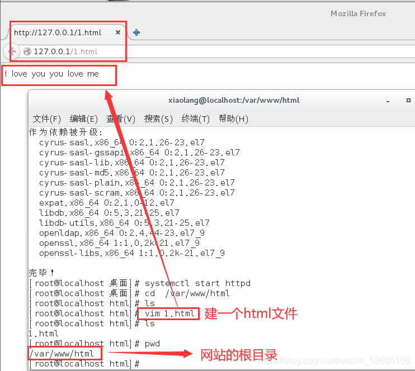Click the 'pwd' command line
Viewport: 415px width, 371px height.
click(95, 344)
